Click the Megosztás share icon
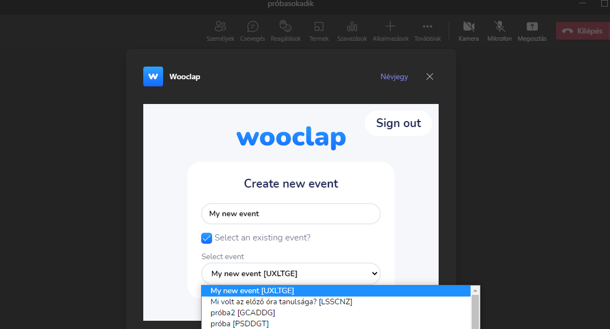This screenshot has height=329, width=610. (x=532, y=26)
